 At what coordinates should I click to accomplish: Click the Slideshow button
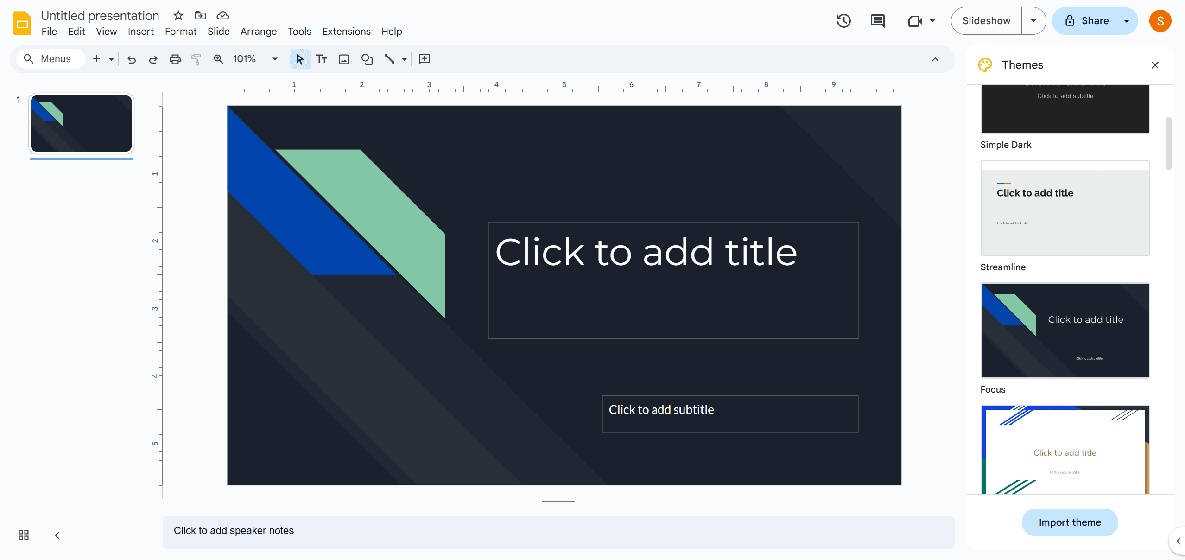[986, 20]
